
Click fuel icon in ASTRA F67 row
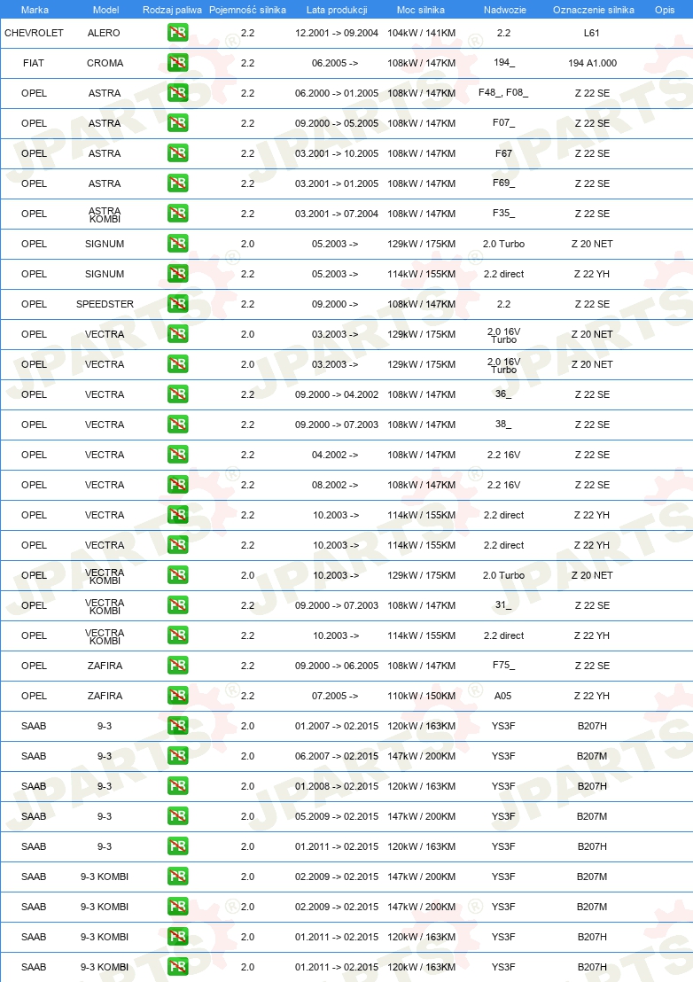(x=178, y=152)
